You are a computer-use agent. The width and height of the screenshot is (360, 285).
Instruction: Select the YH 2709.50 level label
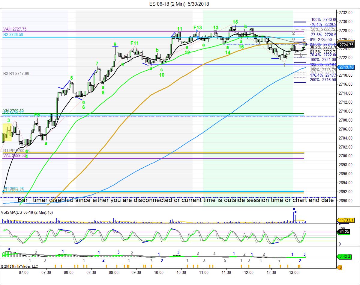13,111
